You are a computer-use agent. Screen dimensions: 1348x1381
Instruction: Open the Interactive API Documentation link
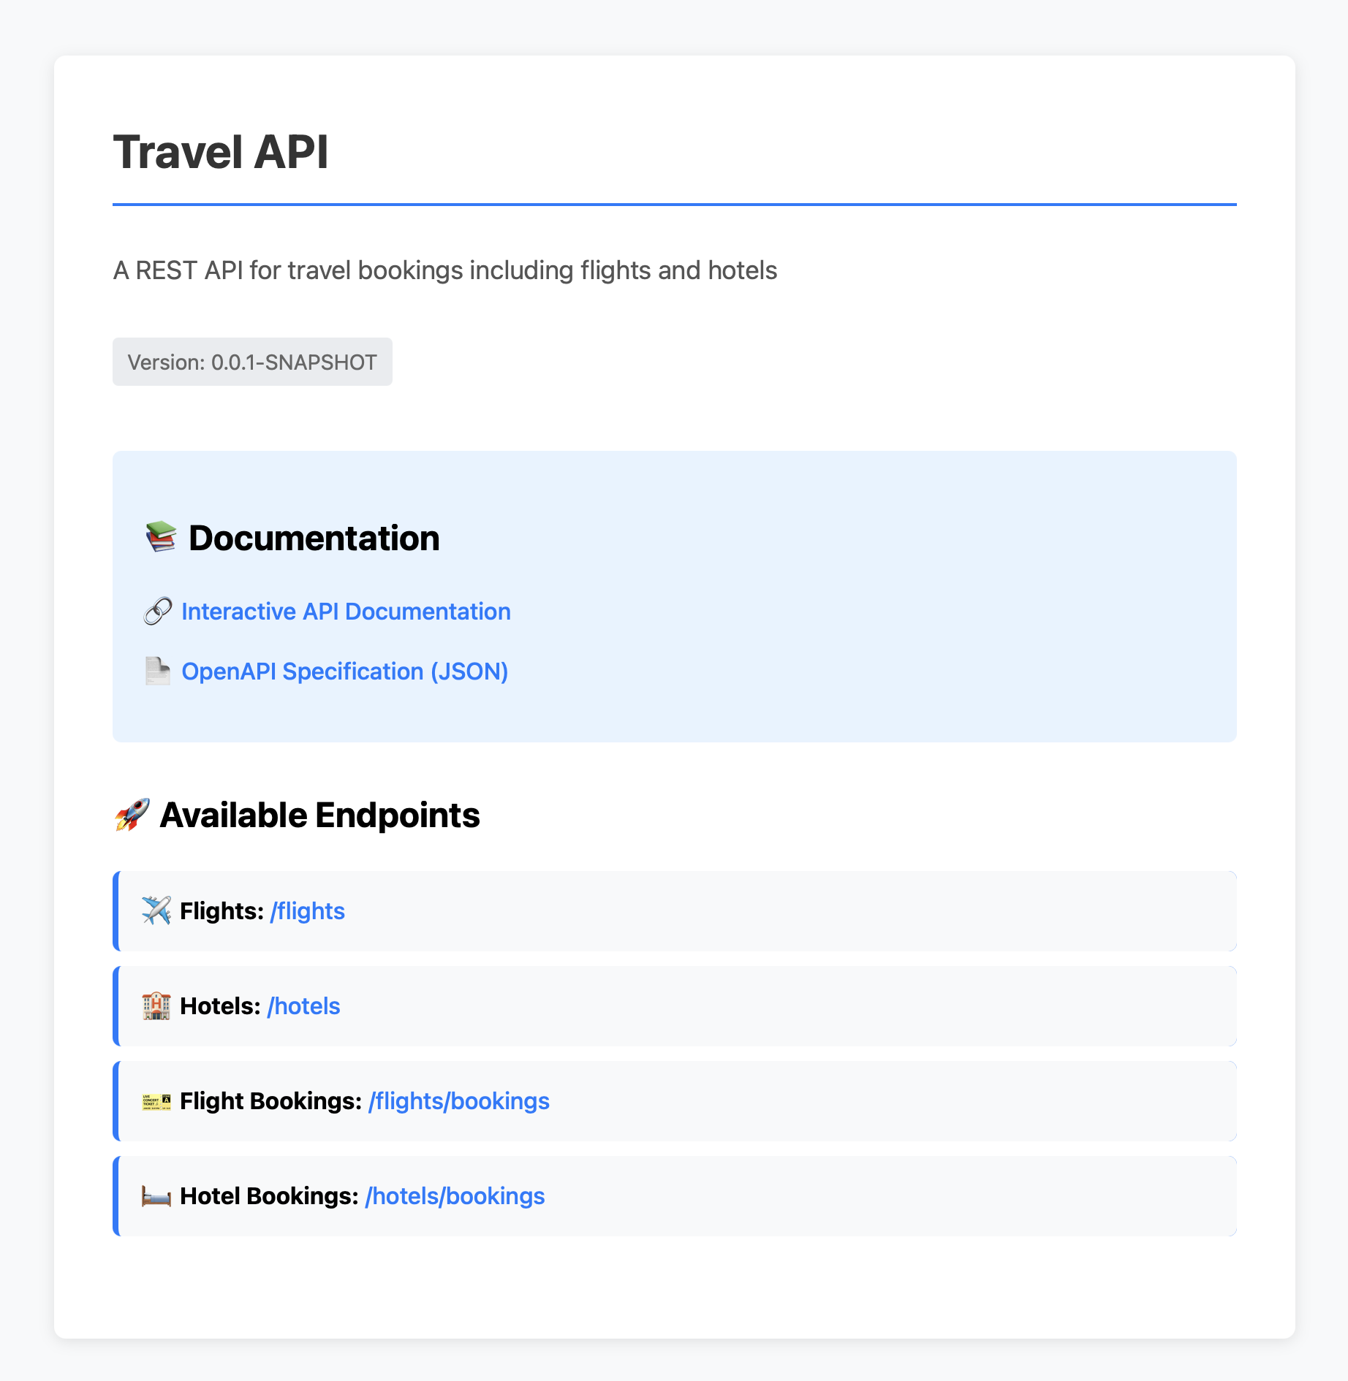[346, 612]
